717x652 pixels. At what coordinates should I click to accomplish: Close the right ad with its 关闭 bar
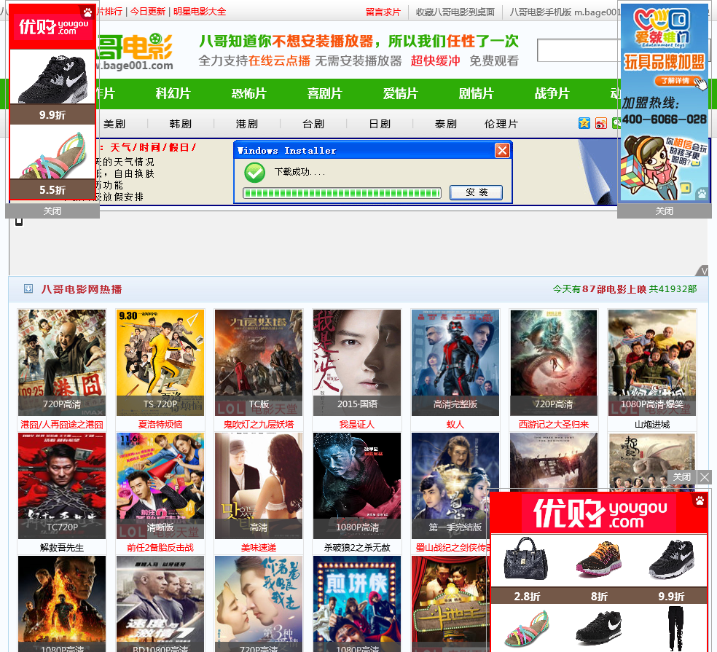(664, 211)
